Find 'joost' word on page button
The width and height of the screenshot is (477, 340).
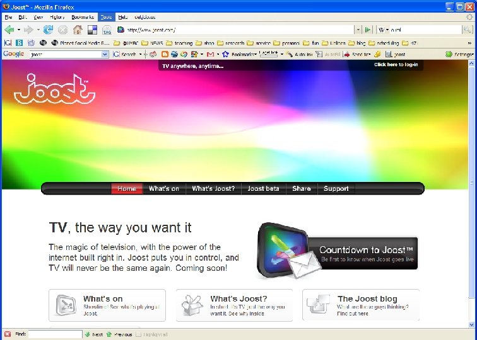(x=395, y=54)
